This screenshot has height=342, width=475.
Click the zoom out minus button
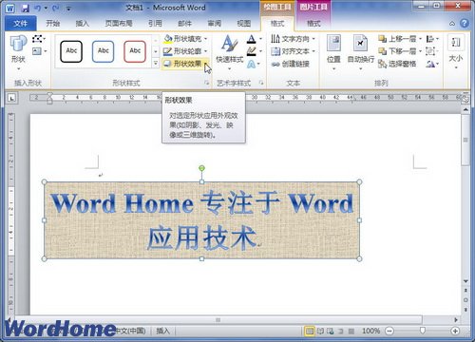coord(389,332)
